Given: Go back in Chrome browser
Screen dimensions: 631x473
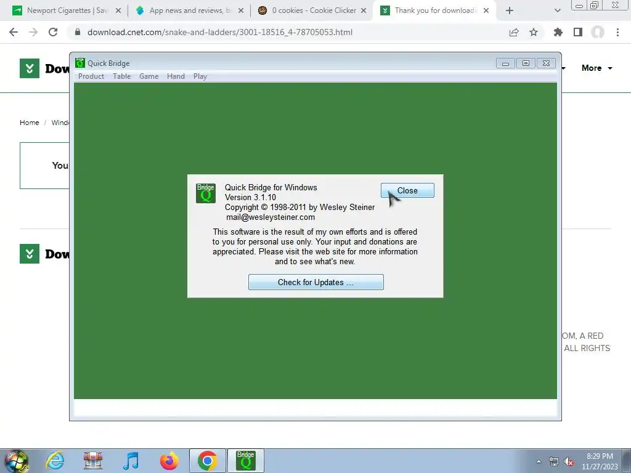Looking at the screenshot, I should (14, 32).
